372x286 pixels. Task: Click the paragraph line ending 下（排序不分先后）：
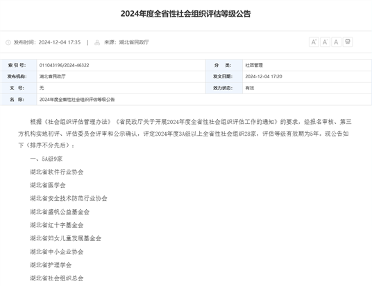pos(46,145)
